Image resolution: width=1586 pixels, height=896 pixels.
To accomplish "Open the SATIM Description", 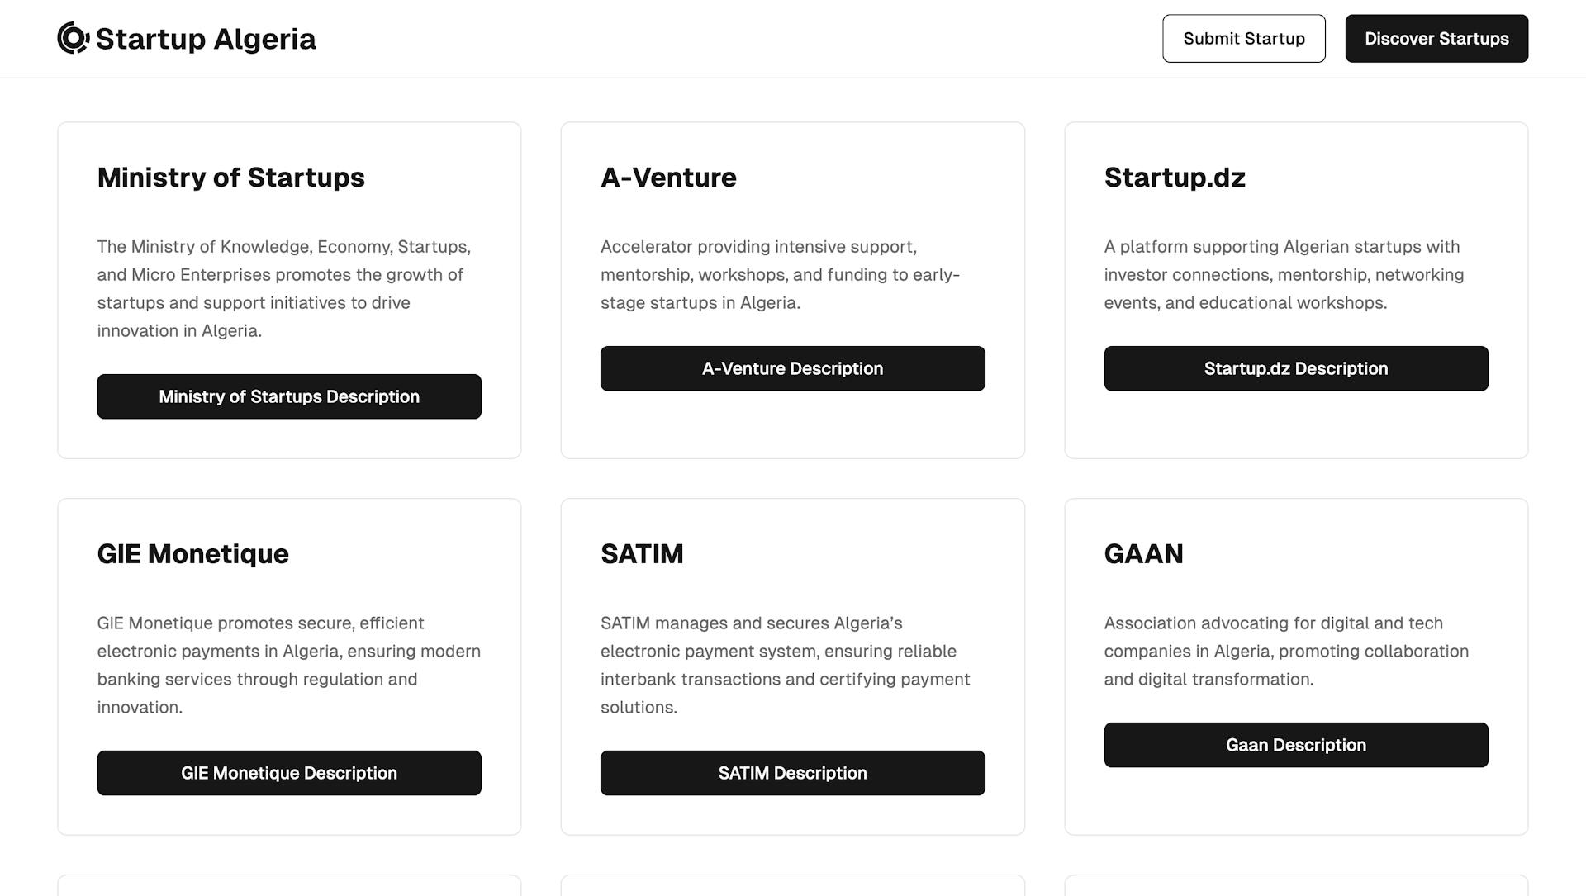I will tap(791, 773).
